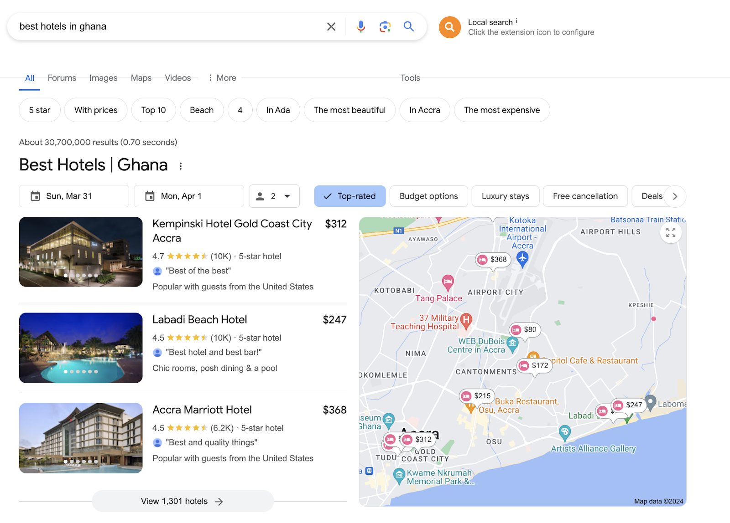
Task: Click the $247 hotel map pin
Action: coord(628,405)
